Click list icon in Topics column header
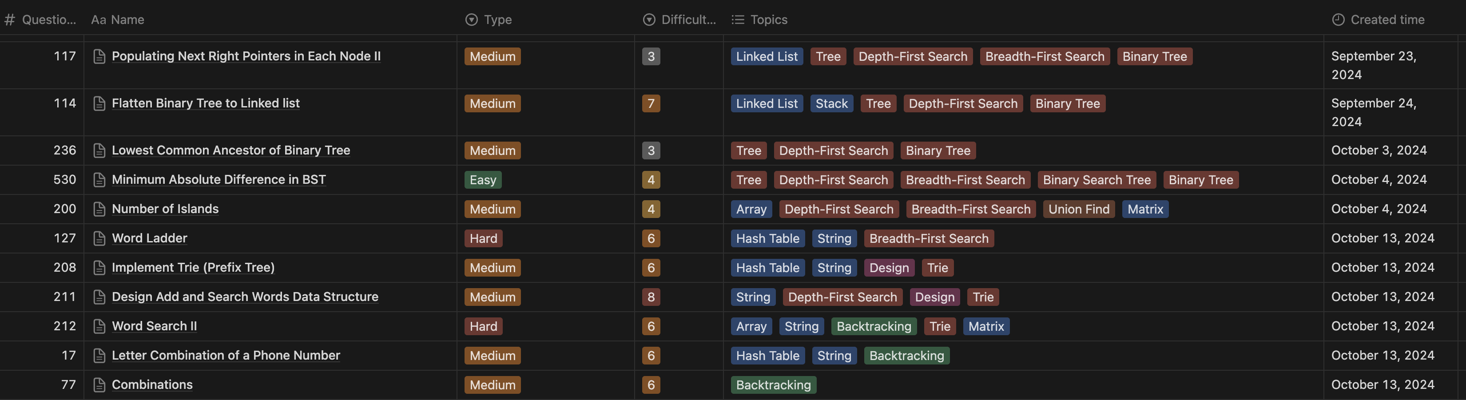This screenshot has height=400, width=1466. tap(738, 20)
